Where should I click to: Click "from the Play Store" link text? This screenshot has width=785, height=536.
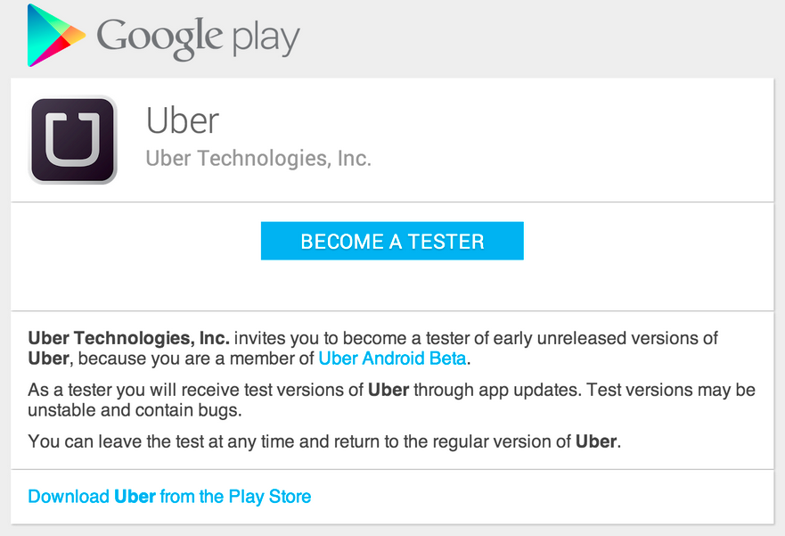pos(236,496)
